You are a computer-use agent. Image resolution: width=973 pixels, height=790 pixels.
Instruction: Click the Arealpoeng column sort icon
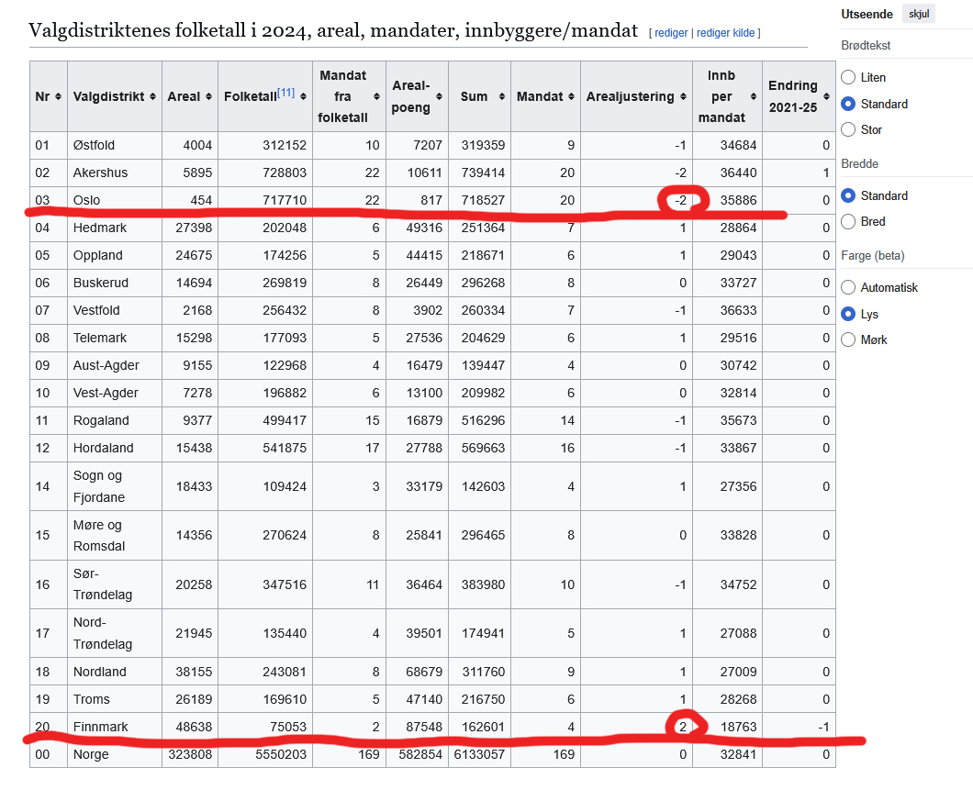(440, 96)
